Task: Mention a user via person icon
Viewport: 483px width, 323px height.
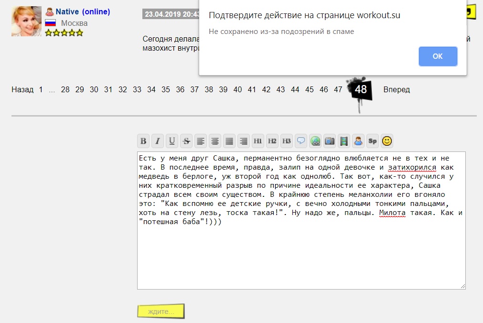Action: tap(358, 141)
